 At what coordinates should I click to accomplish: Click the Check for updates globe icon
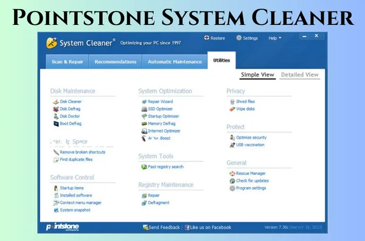click(232, 181)
